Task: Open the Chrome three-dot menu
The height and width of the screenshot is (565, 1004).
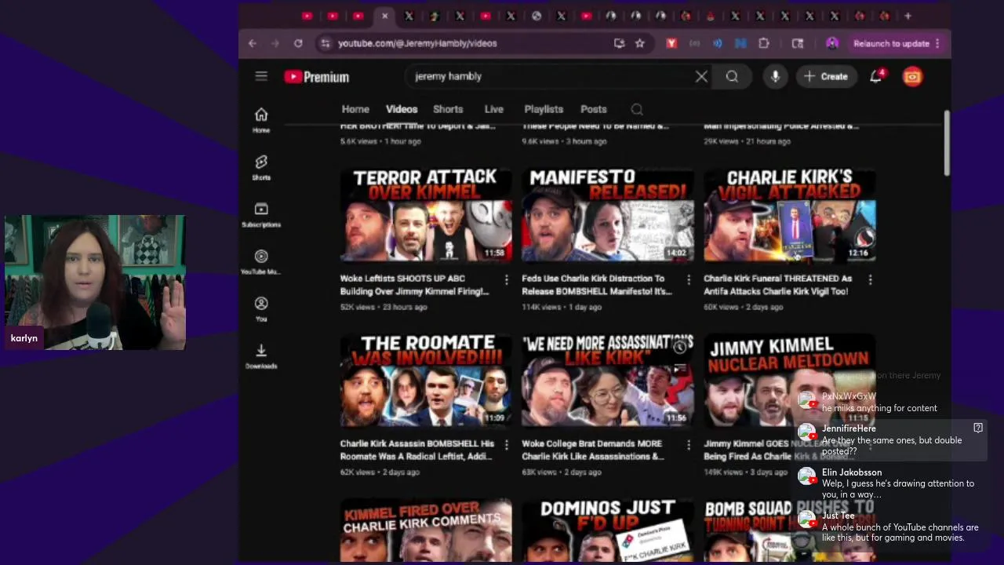Action: [937, 44]
